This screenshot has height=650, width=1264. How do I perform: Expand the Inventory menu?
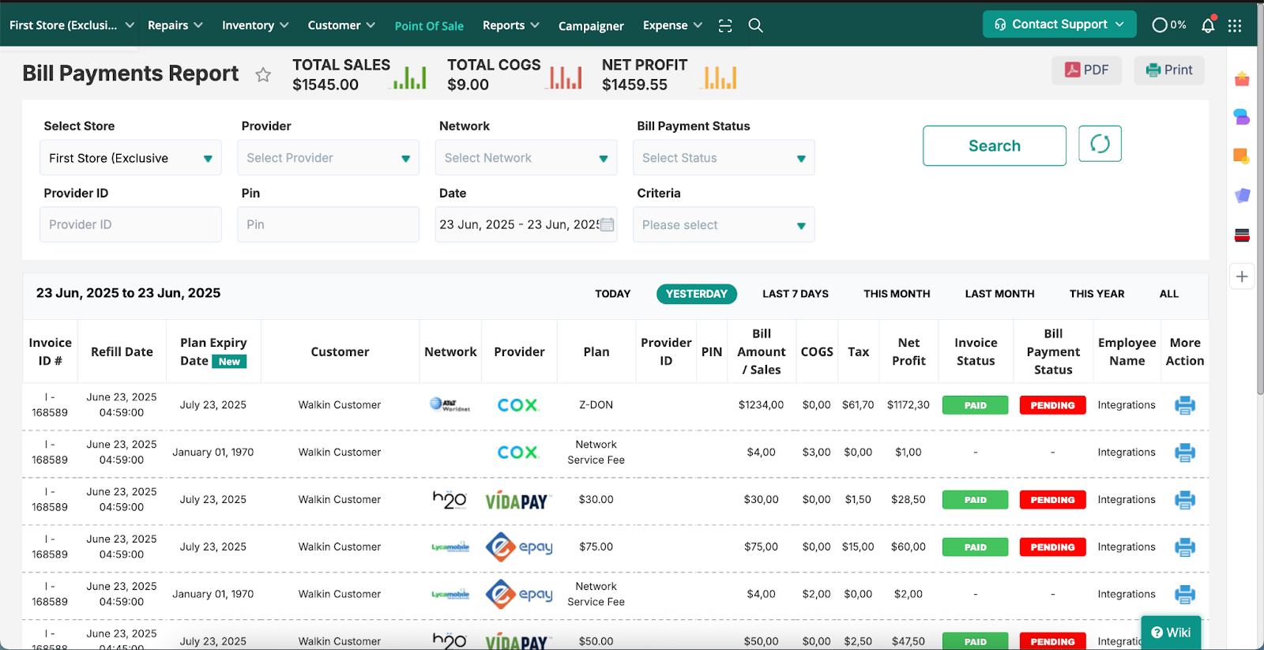click(255, 25)
